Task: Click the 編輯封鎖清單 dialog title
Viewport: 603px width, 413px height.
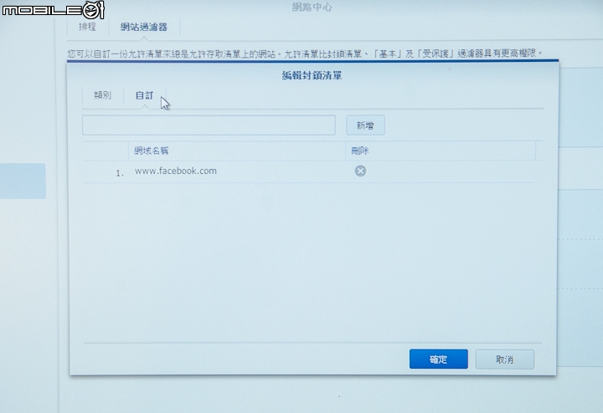Action: (x=312, y=75)
